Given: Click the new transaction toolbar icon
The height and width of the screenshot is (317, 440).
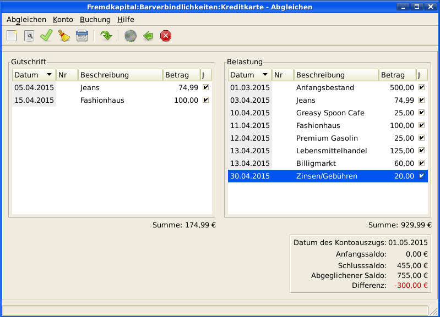Looking at the screenshot, I should click(x=12, y=36).
